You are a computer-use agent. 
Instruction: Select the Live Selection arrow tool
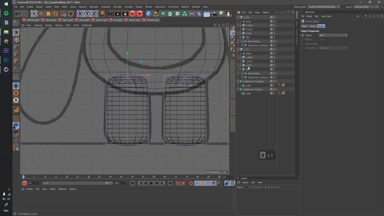(34, 14)
